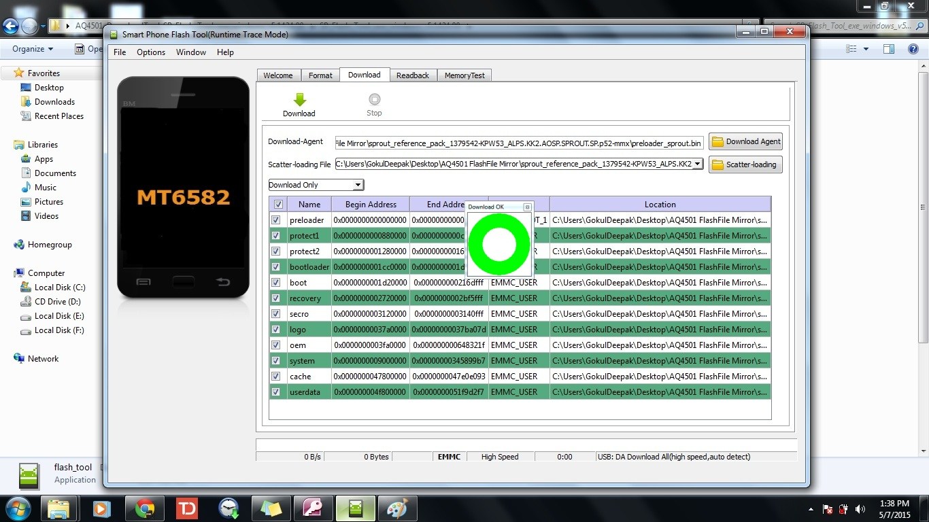929x522 pixels.
Task: Open the red TD app on taskbar
Action: click(186, 508)
